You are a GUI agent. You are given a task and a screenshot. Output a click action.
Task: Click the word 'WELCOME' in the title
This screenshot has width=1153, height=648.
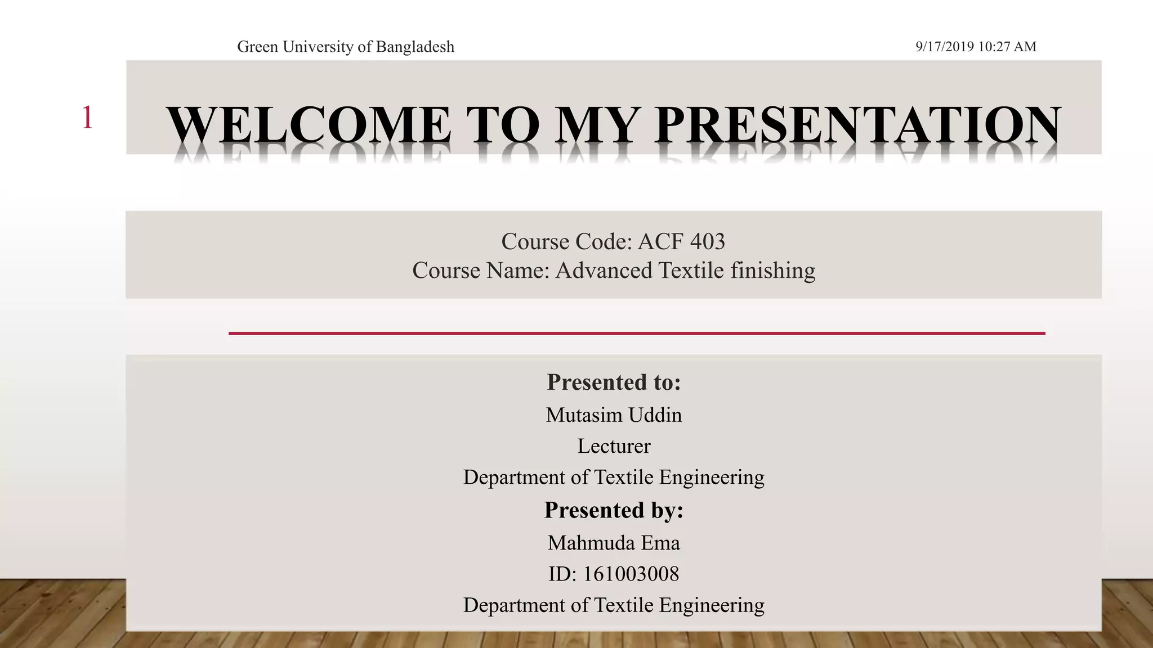coord(309,125)
